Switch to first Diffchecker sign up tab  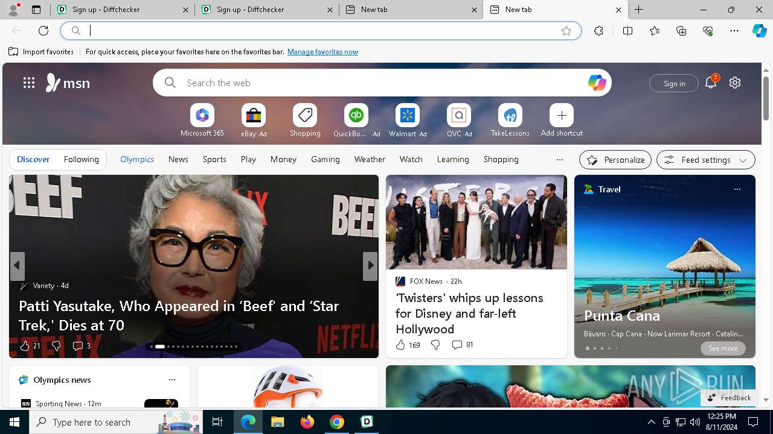pos(123,10)
